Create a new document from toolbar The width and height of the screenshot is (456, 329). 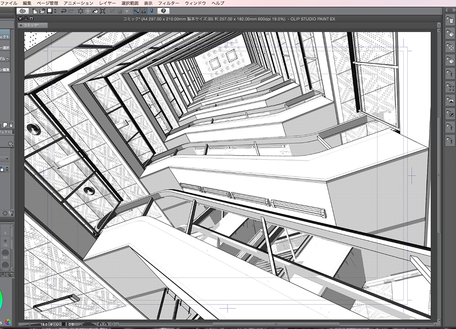tap(35, 11)
